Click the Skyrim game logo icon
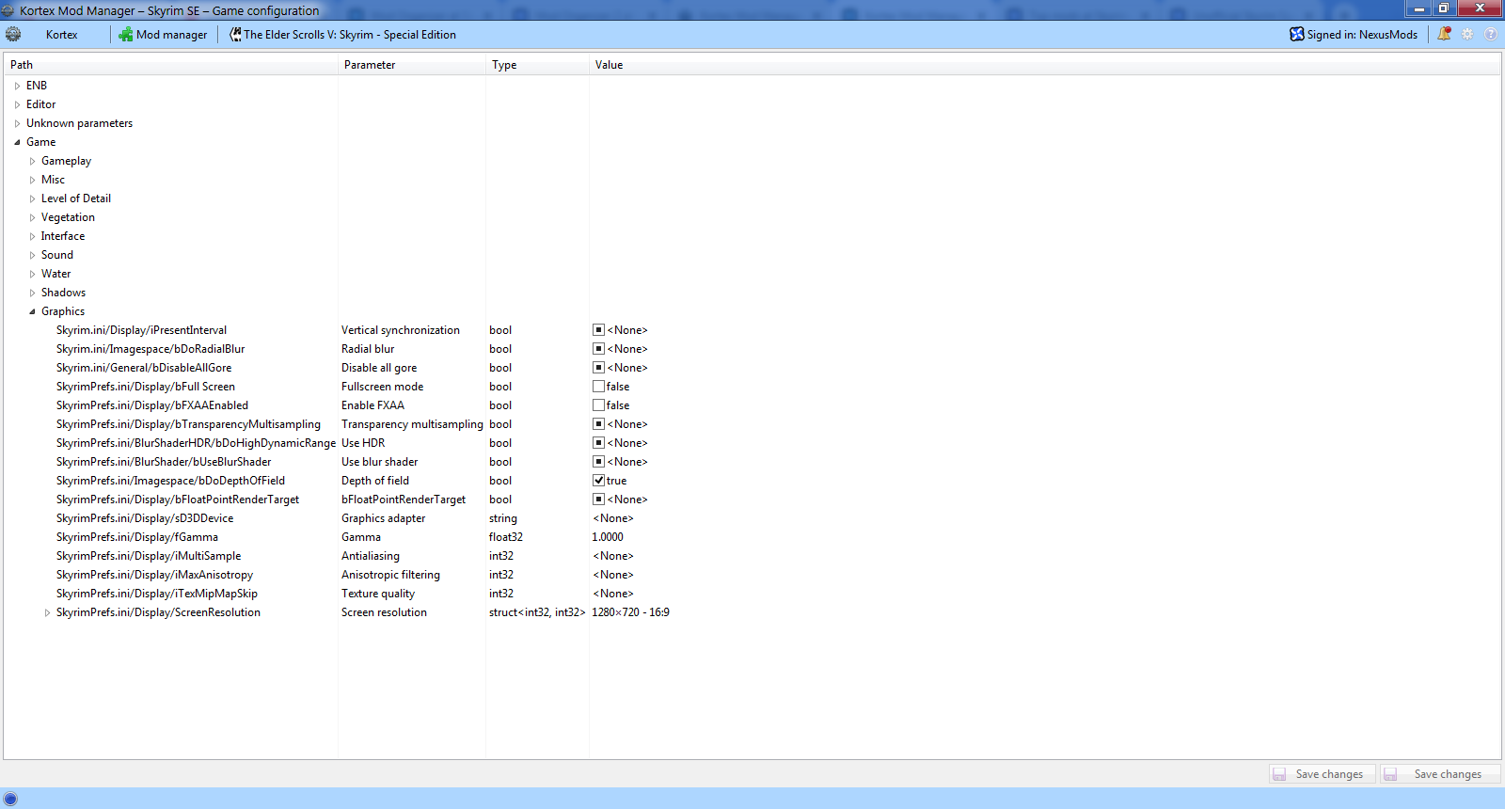The image size is (1505, 809). pos(235,35)
